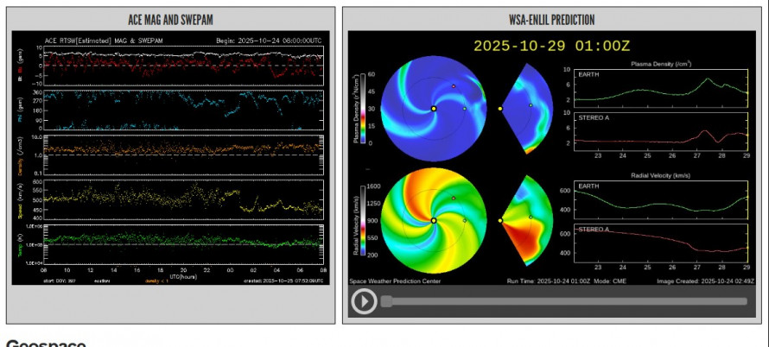Click the Geospace section heading
Screen dimensions: 769x347
46,343
